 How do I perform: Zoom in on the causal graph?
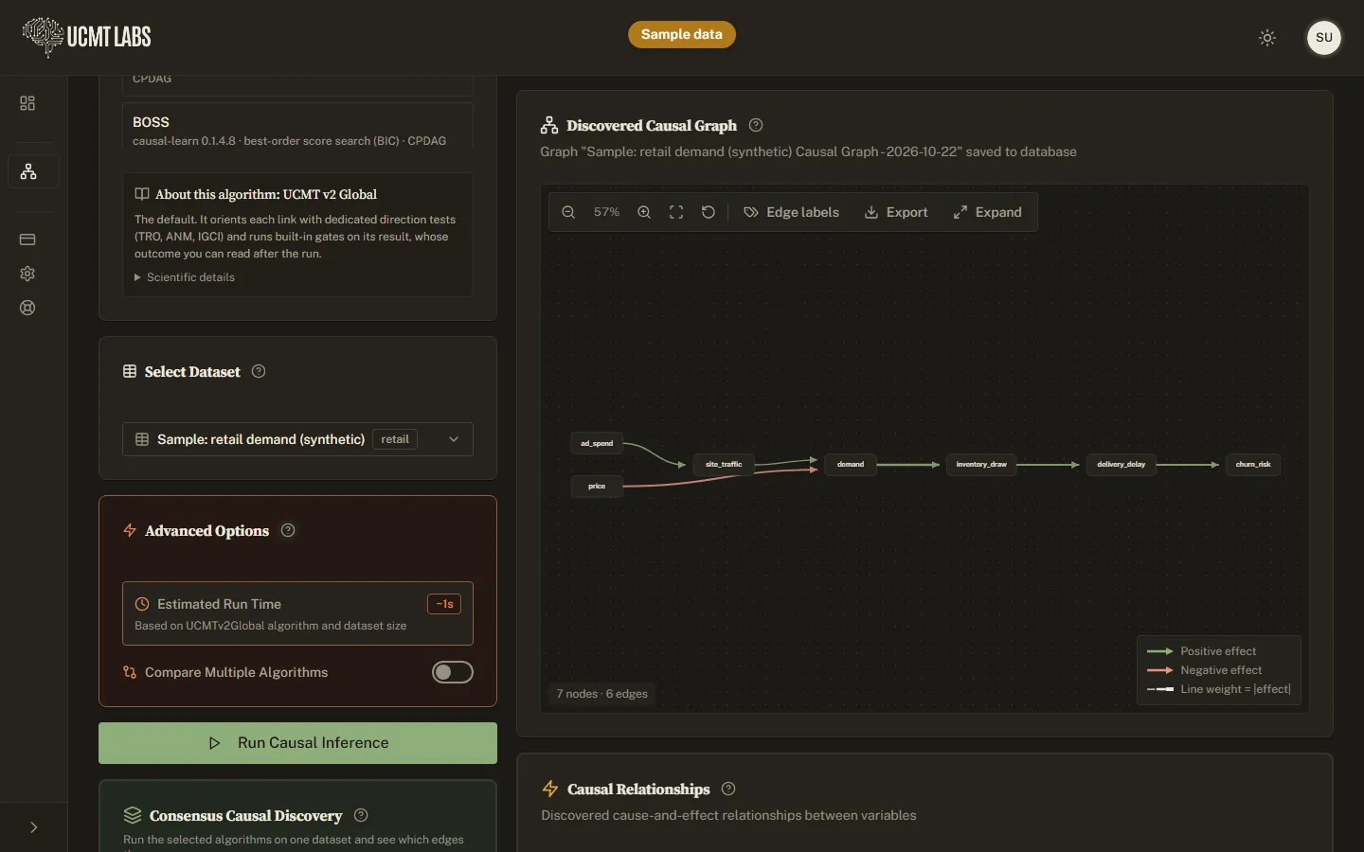point(644,212)
